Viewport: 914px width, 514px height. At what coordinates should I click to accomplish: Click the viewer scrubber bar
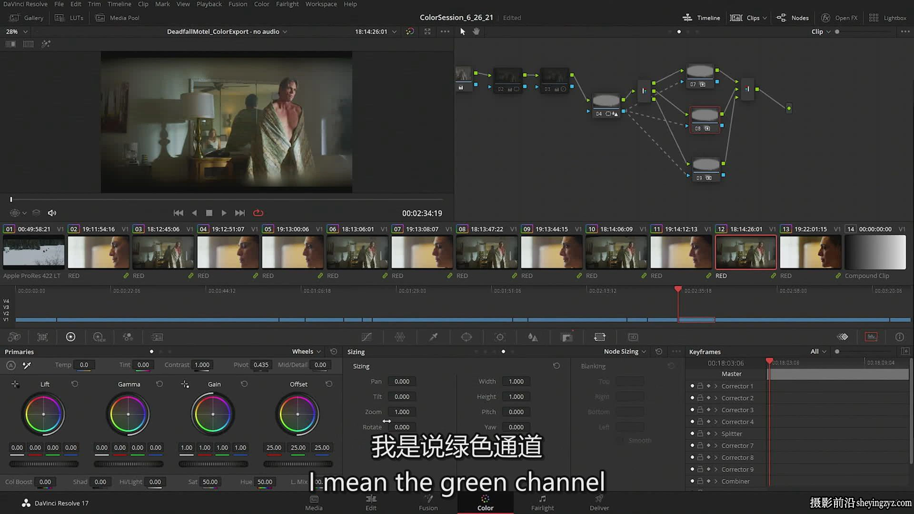(x=227, y=199)
